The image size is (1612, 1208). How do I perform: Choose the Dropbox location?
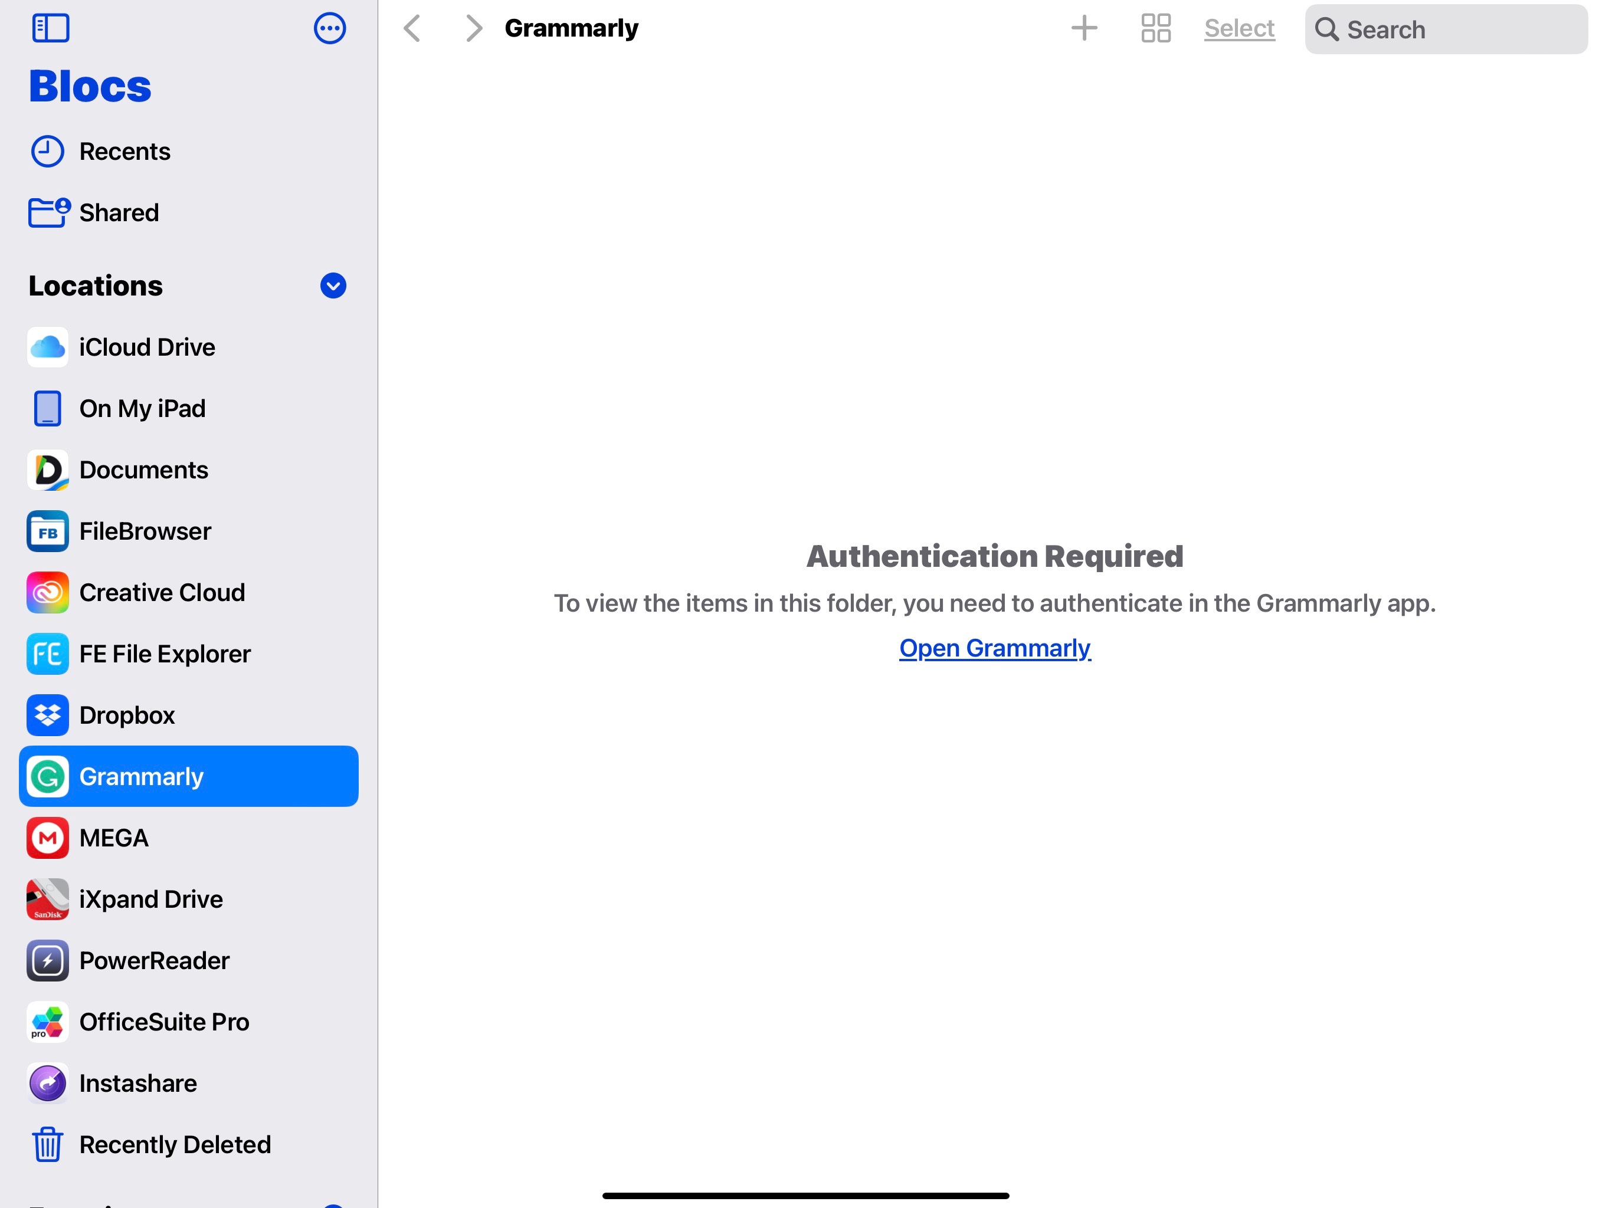[x=127, y=715]
